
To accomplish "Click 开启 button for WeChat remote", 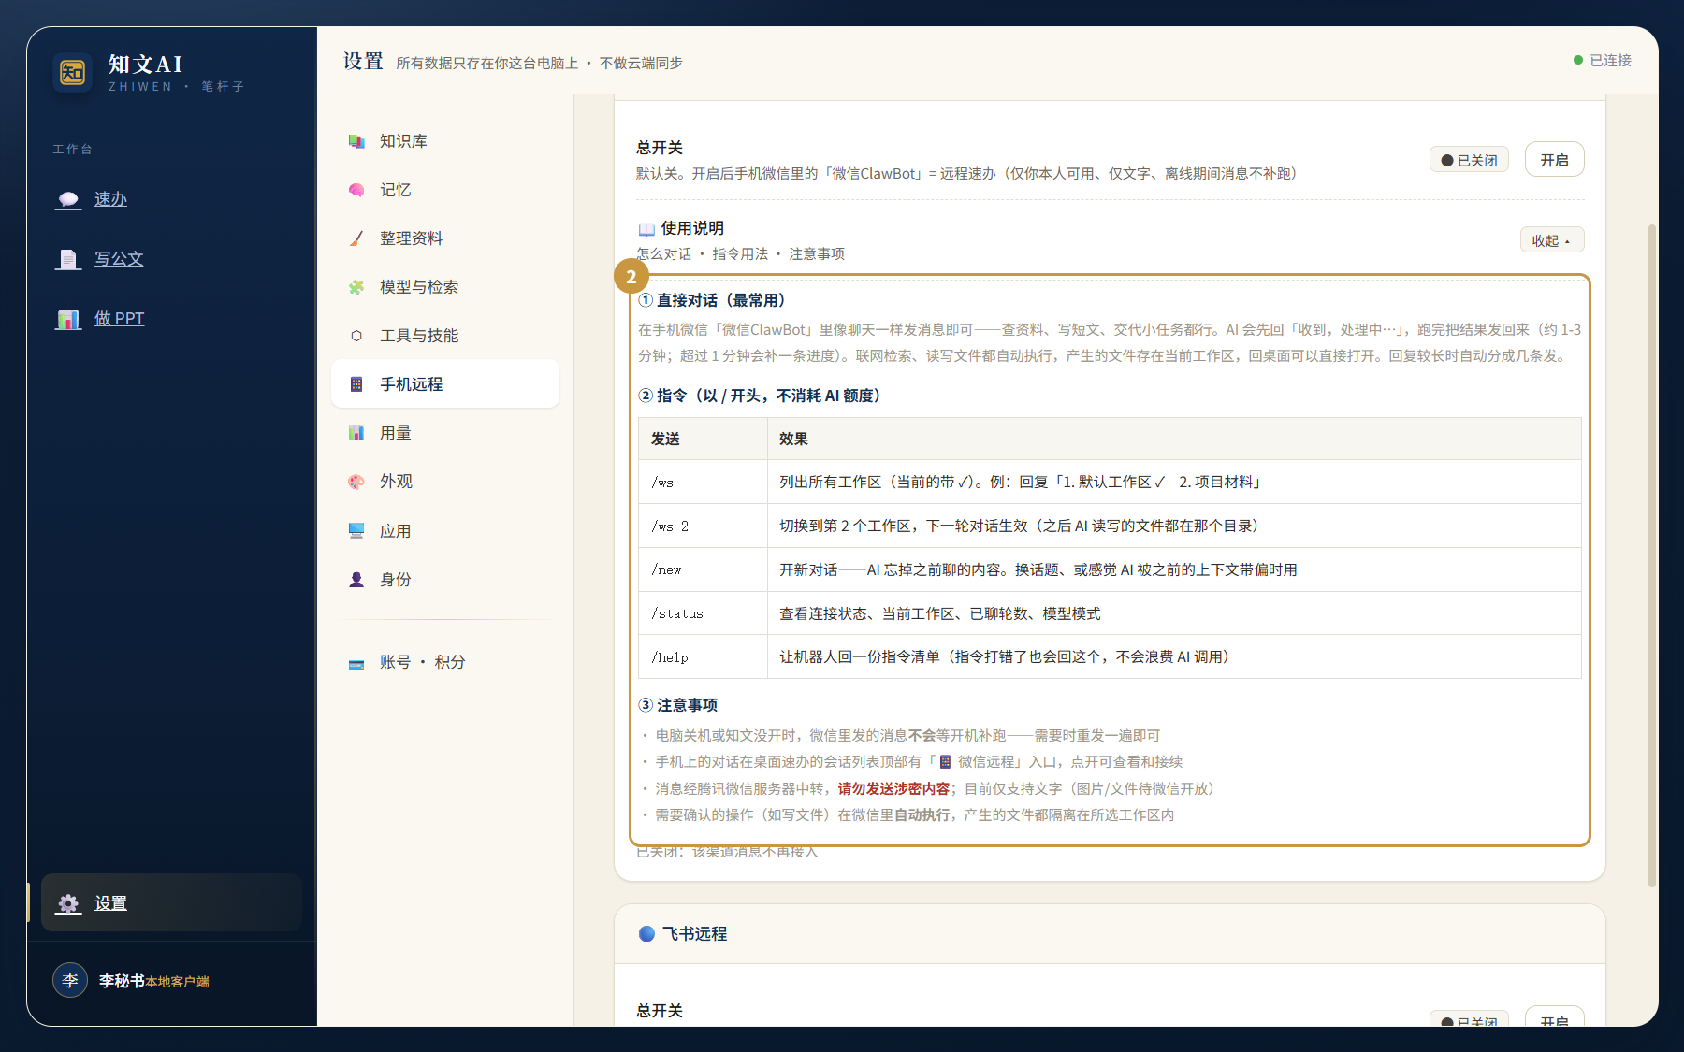I will tap(1554, 160).
